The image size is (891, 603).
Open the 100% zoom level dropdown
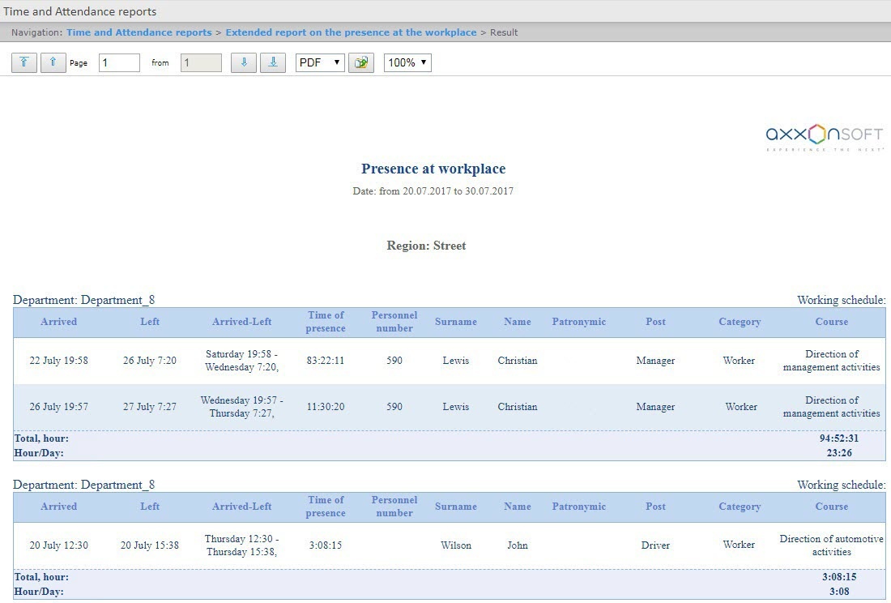click(x=407, y=62)
